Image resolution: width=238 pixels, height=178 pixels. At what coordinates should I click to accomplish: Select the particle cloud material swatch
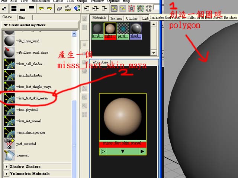pos(123,31)
